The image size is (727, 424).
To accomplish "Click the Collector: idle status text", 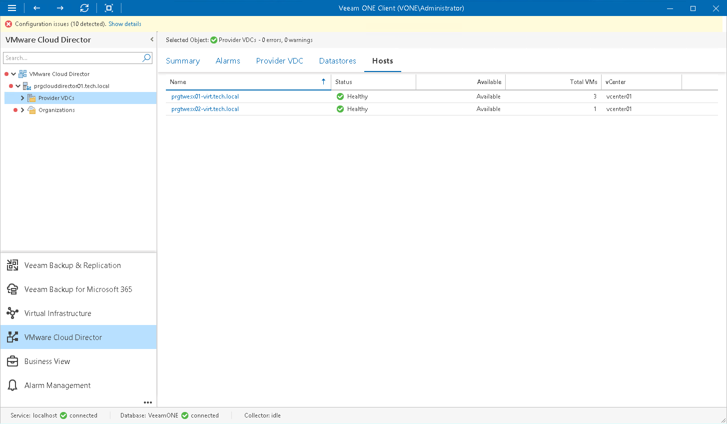I will click(262, 415).
